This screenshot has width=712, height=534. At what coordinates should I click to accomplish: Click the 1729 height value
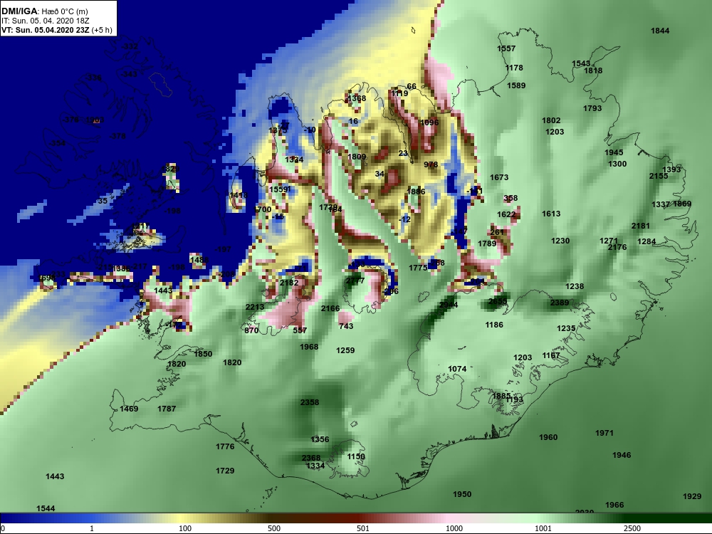225,471
